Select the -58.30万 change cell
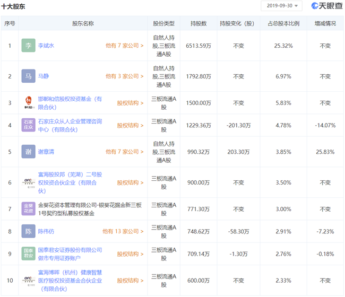 (x=238, y=231)
